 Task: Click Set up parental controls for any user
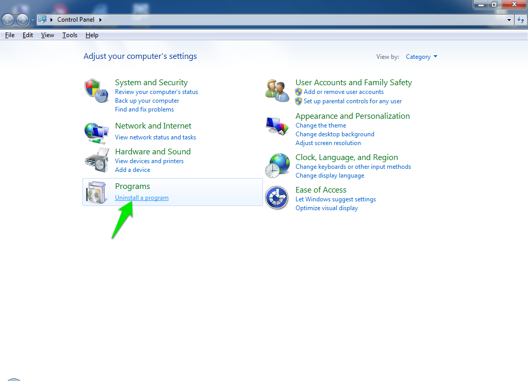353,101
